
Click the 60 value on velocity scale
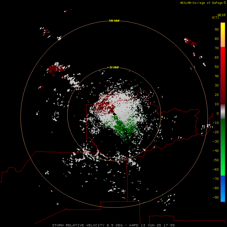217,58
